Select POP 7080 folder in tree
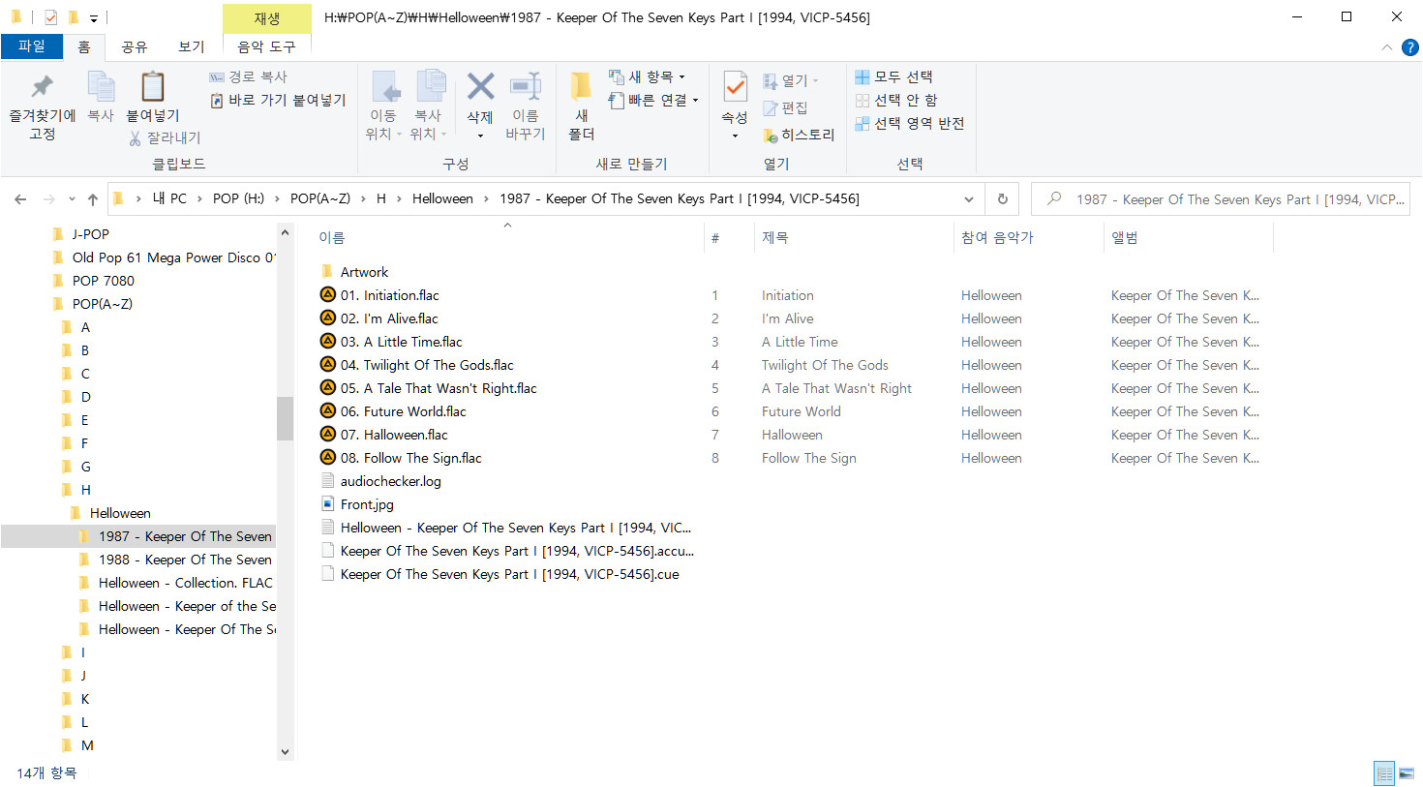Viewport: 1423px width, 787px height. click(x=104, y=281)
